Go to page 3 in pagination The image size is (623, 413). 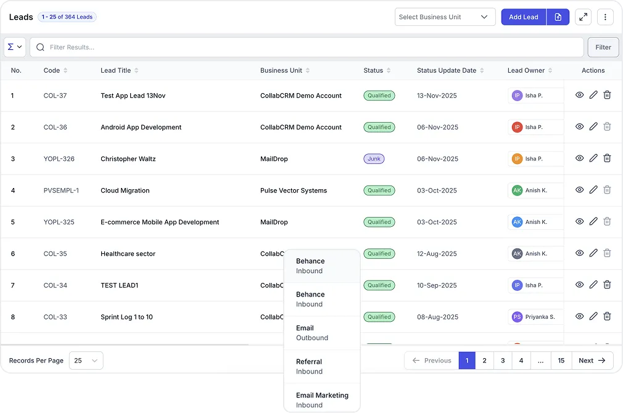point(503,361)
